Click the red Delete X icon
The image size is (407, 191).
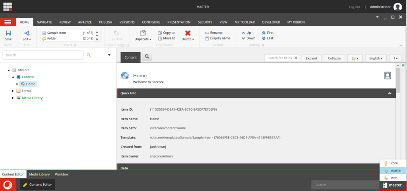[188, 33]
